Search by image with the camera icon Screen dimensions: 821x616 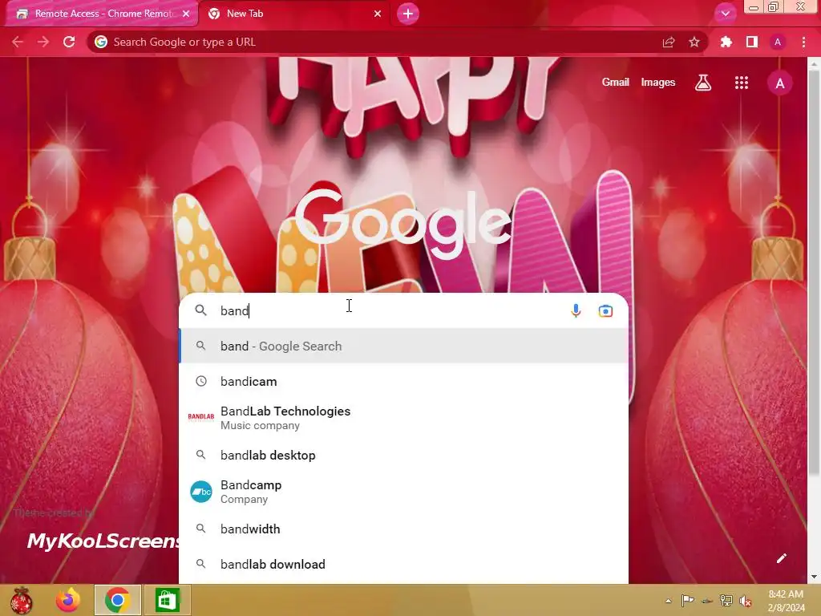point(605,310)
